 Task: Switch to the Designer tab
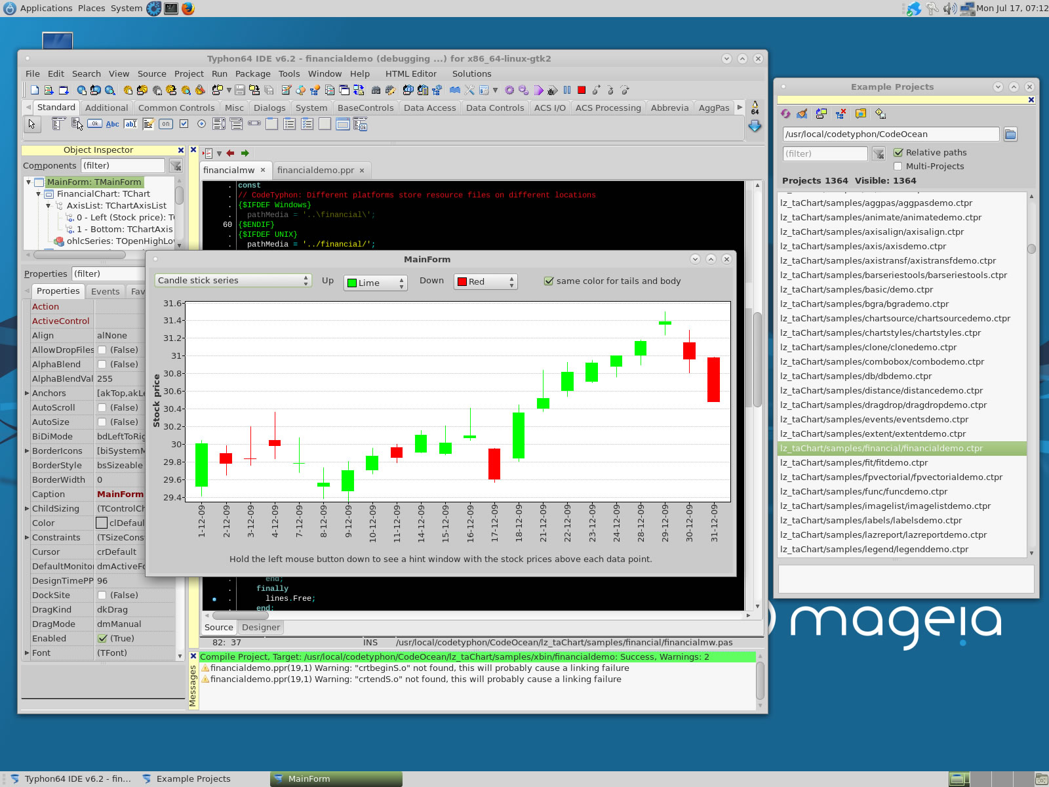[261, 627]
